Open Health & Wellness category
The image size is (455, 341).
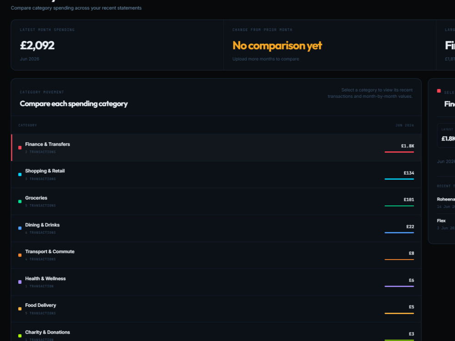216,282
